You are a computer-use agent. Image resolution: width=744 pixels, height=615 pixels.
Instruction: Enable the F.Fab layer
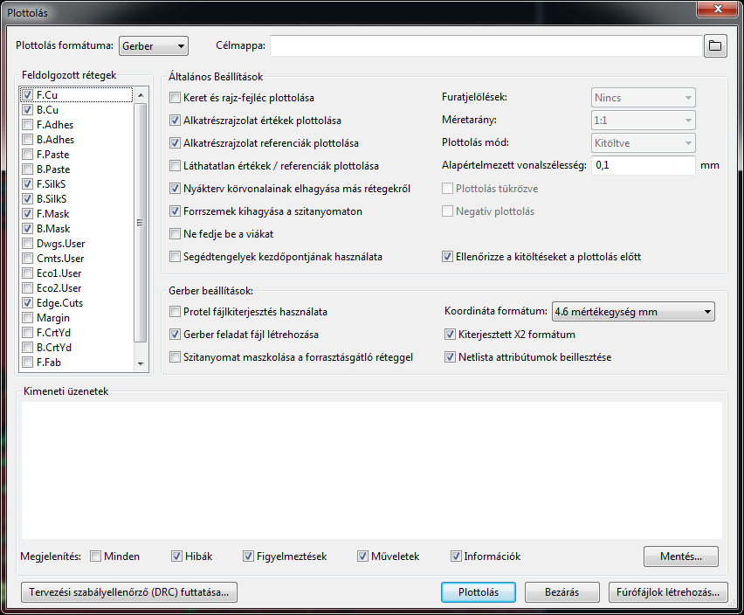28,362
